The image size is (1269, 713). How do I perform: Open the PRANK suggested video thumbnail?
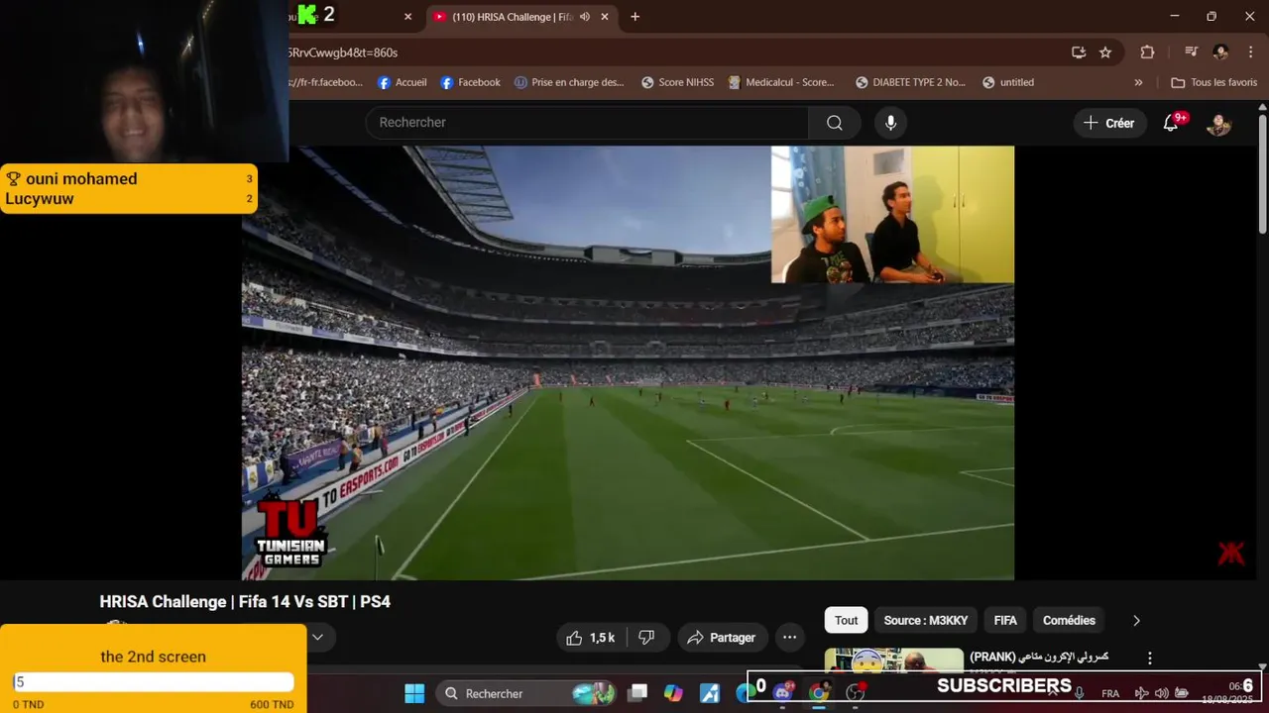click(894, 662)
